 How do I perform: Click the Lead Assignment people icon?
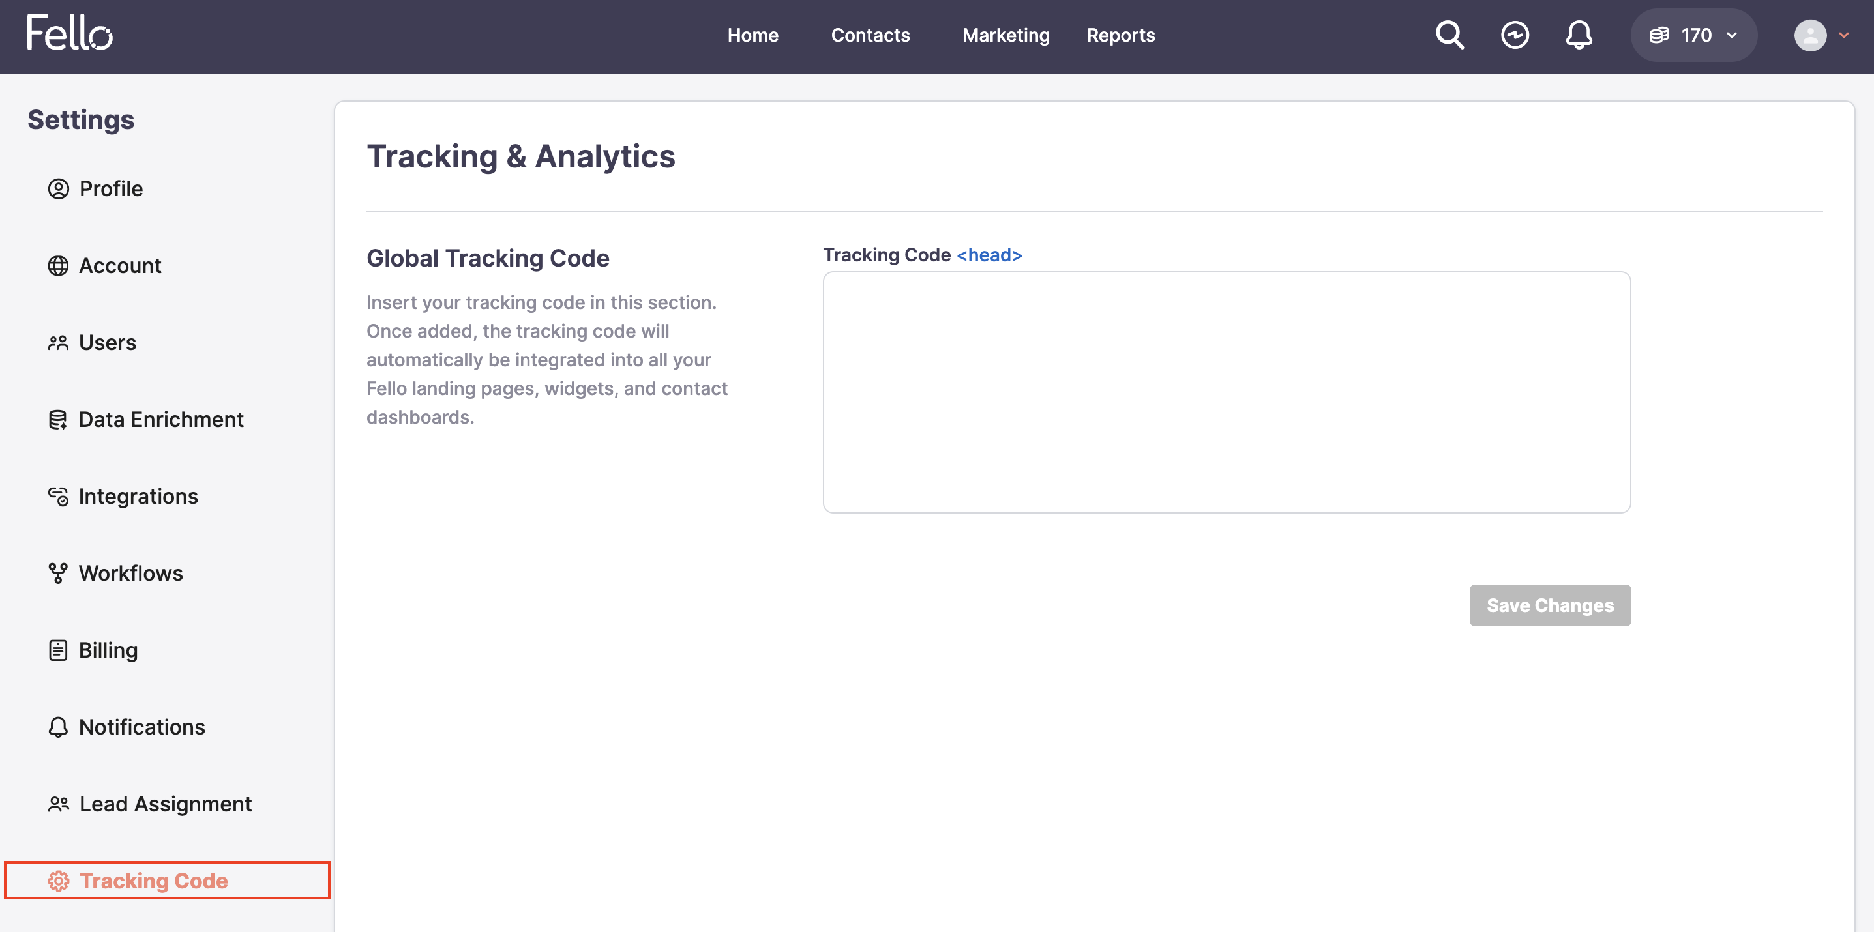58,804
